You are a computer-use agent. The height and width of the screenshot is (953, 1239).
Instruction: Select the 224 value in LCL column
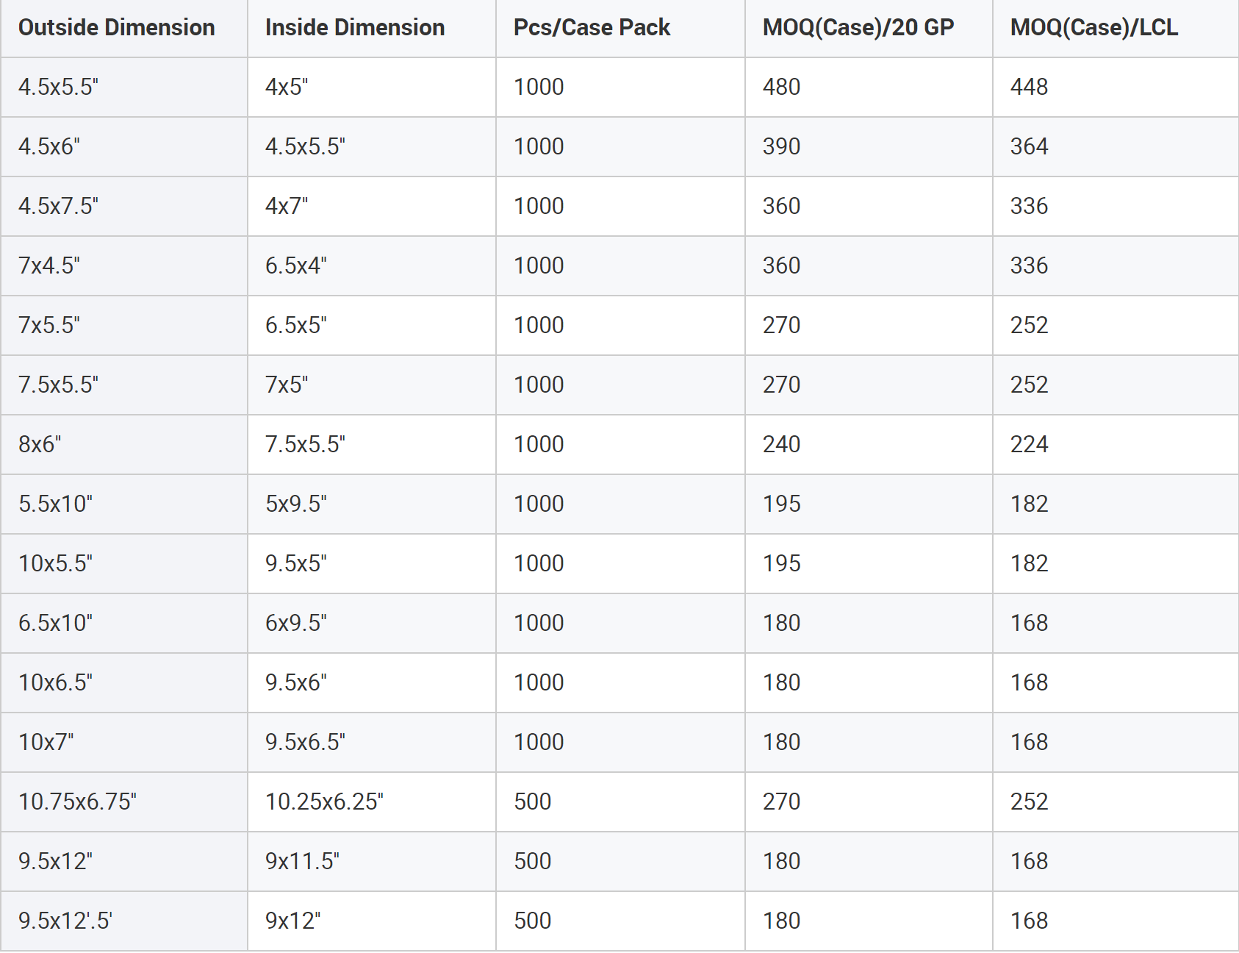[1116, 444]
